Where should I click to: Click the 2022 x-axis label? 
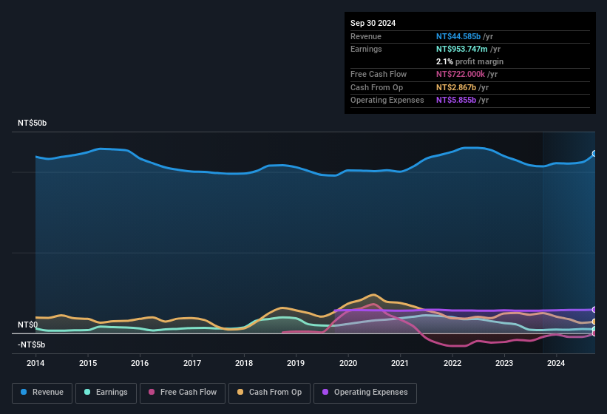pyautogui.click(x=452, y=363)
